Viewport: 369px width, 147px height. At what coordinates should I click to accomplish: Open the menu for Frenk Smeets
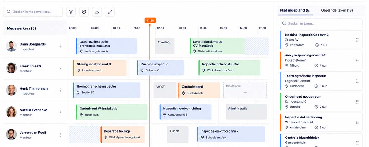(60, 68)
